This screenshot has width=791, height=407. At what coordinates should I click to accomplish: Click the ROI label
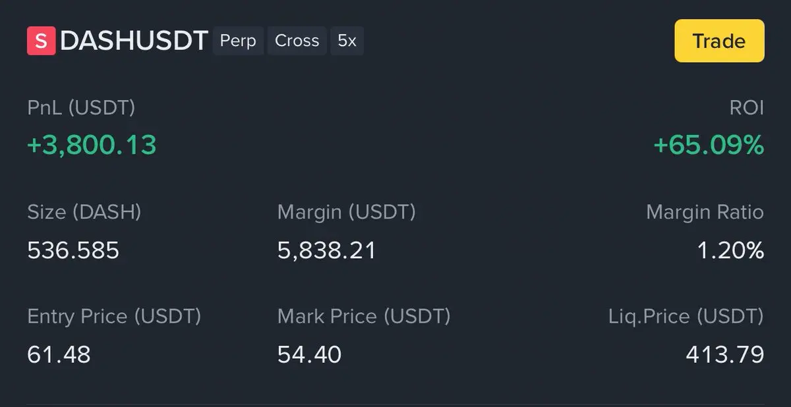point(746,108)
